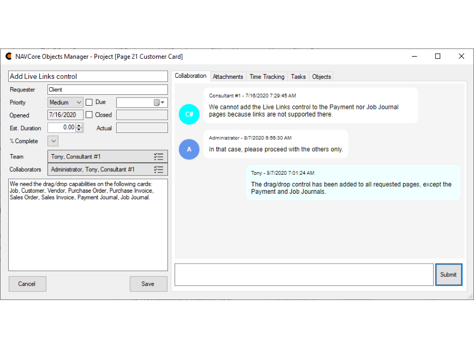Select the Objects tab

coord(321,77)
